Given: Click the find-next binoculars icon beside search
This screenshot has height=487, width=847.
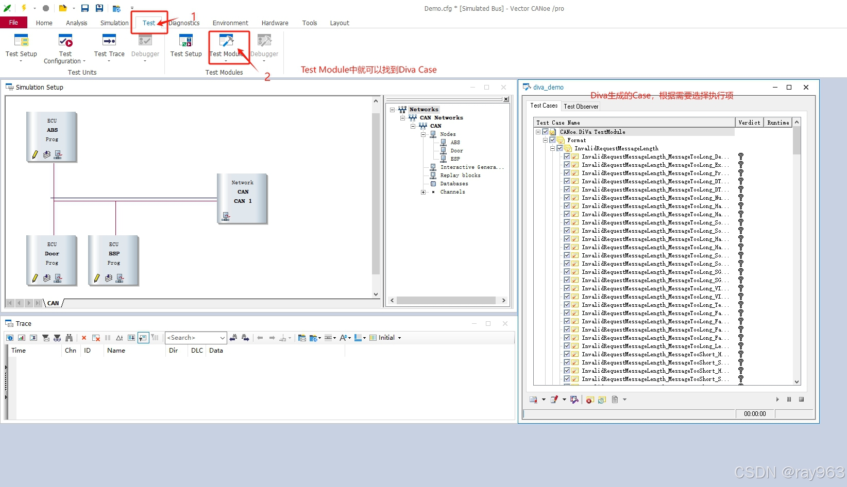Looking at the screenshot, I should (x=246, y=338).
